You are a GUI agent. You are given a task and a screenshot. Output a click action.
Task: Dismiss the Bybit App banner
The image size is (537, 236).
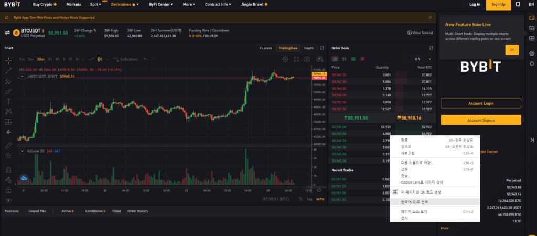click(431, 17)
